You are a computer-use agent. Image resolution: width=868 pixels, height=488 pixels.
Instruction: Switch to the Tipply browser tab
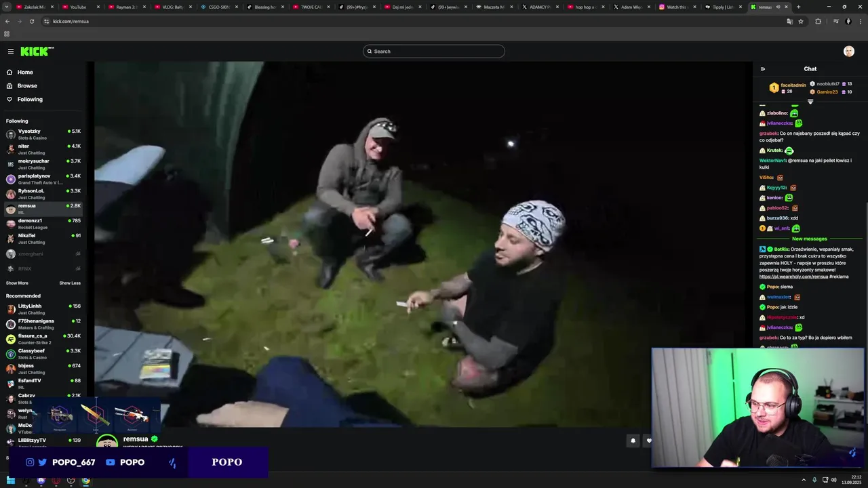click(x=723, y=7)
